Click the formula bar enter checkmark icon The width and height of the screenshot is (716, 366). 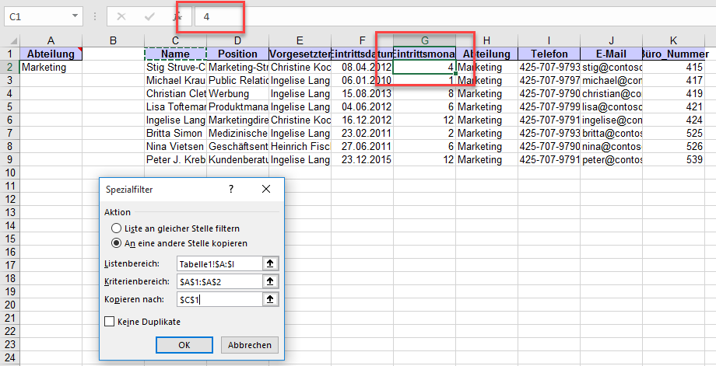pyautogui.click(x=149, y=16)
